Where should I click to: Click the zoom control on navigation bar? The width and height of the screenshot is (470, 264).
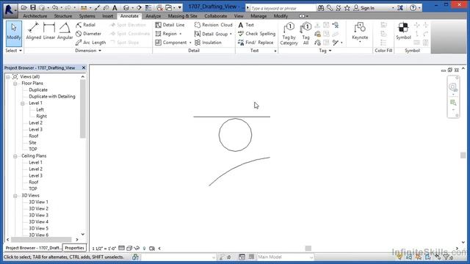click(x=453, y=103)
